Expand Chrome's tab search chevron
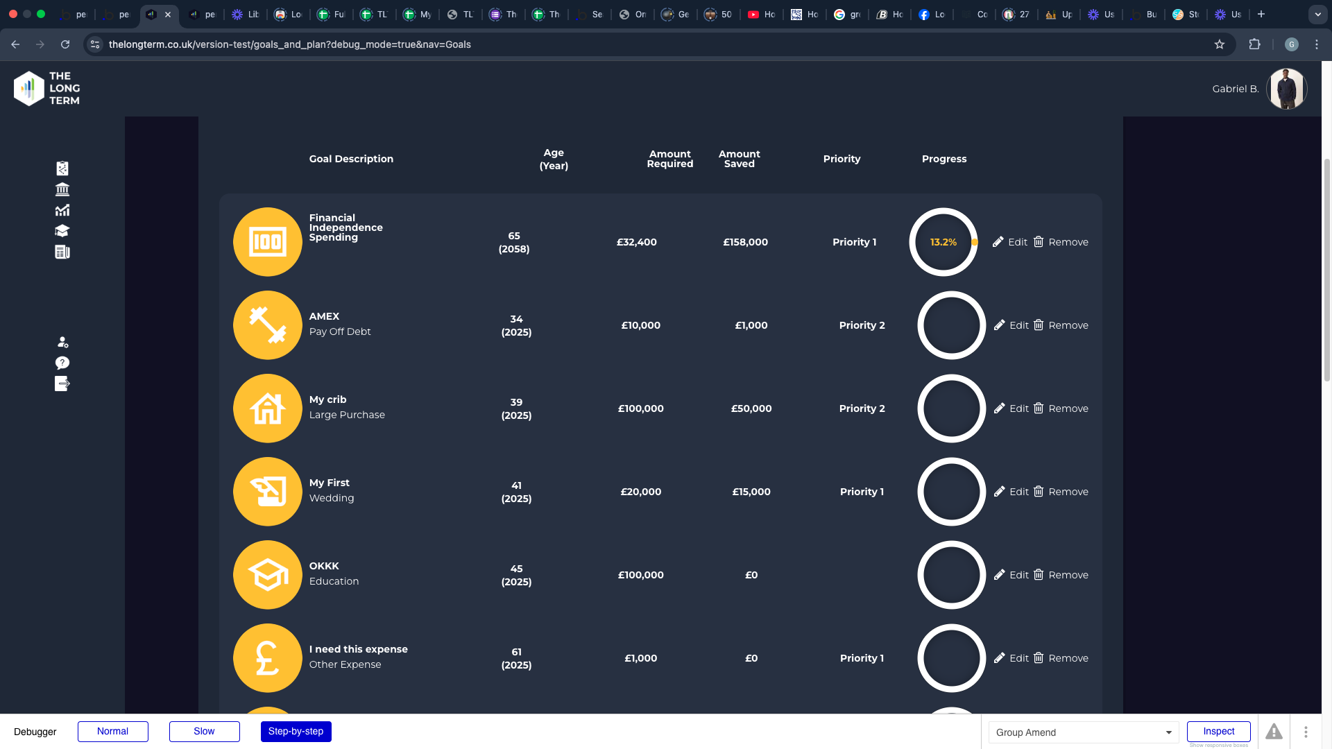The image size is (1332, 749). (1317, 14)
